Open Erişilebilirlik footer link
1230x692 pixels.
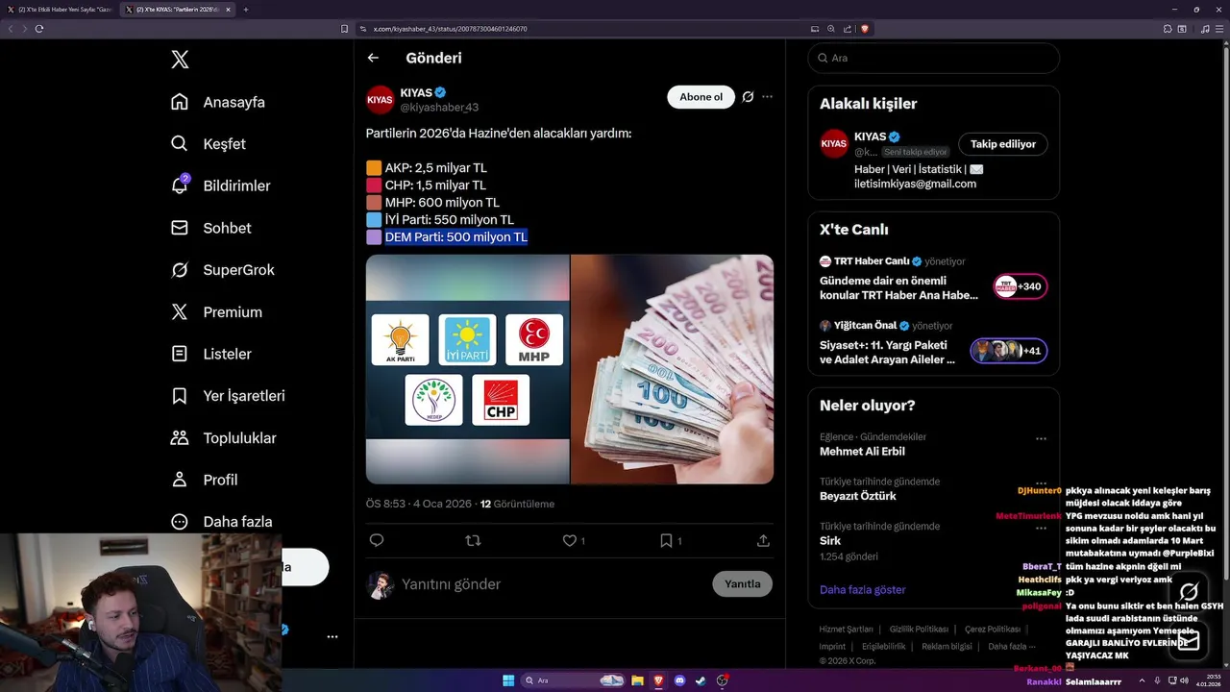click(883, 647)
